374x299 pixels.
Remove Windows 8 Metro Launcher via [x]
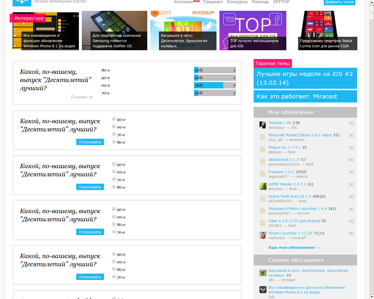(x=351, y=209)
